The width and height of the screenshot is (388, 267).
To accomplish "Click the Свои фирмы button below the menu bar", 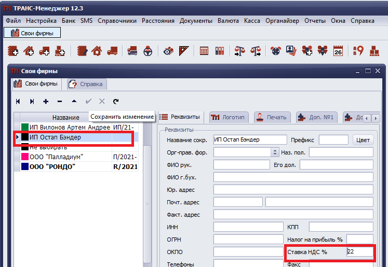I will [33, 33].
